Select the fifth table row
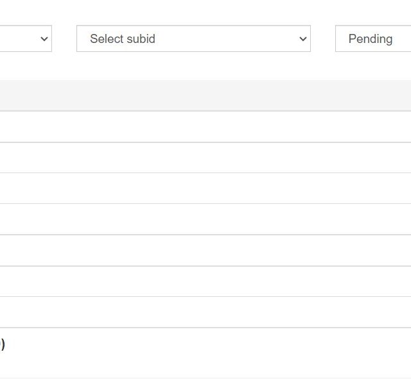Viewport: 411px width, 386px height. [x=205, y=251]
